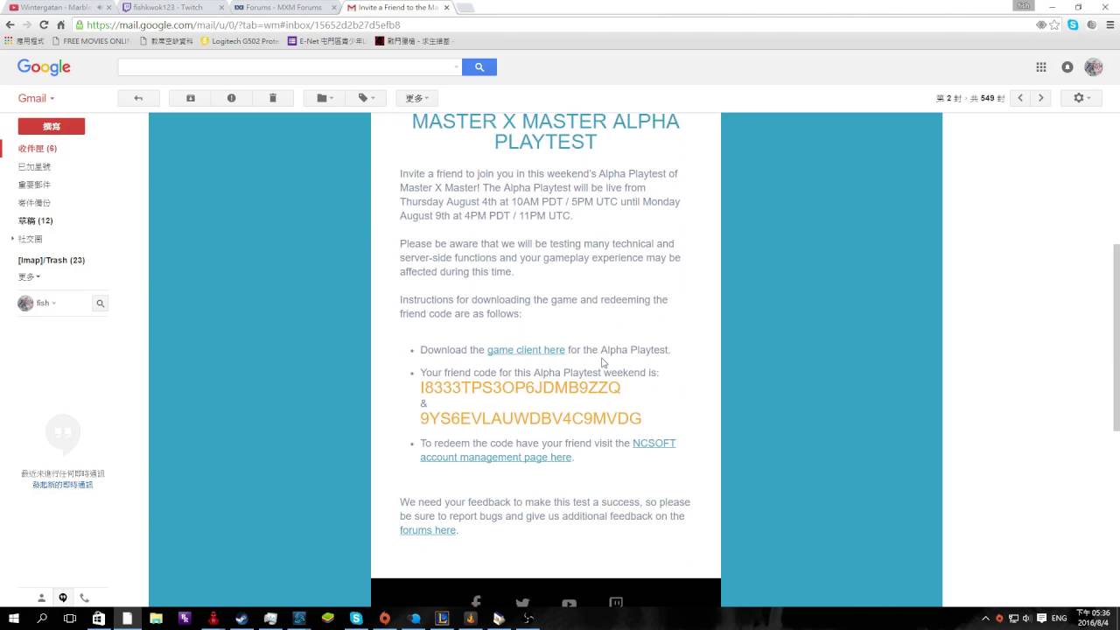Start a new hangout conversation link
The image size is (1120, 630).
[63, 485]
